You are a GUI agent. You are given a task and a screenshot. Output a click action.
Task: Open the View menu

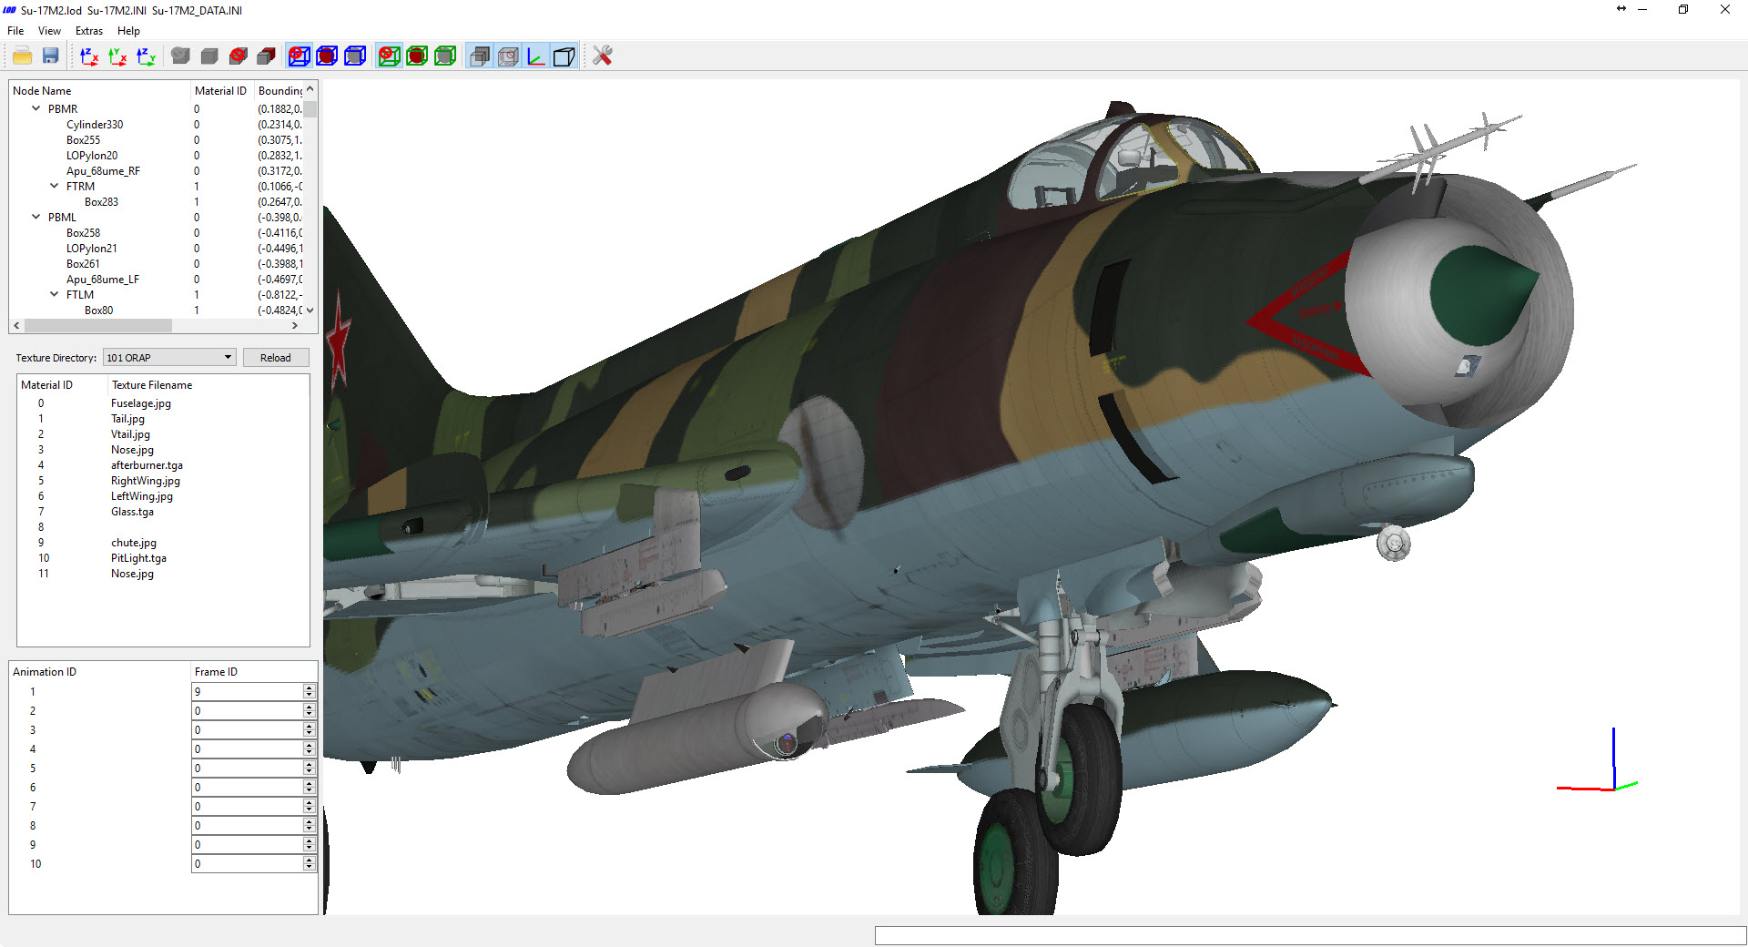tap(49, 30)
